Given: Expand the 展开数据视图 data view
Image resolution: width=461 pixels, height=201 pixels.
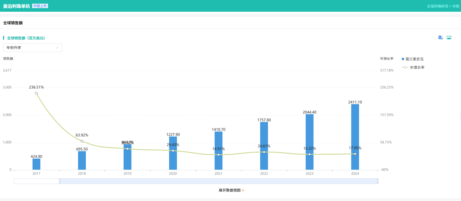Looking at the screenshot, I should pos(230,190).
